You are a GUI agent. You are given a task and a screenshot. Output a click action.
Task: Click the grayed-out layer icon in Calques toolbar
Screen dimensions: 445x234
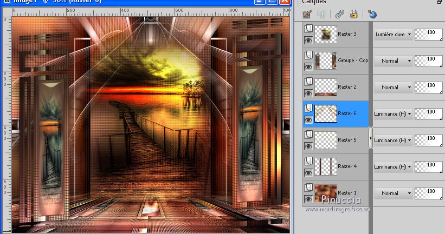coord(321,14)
